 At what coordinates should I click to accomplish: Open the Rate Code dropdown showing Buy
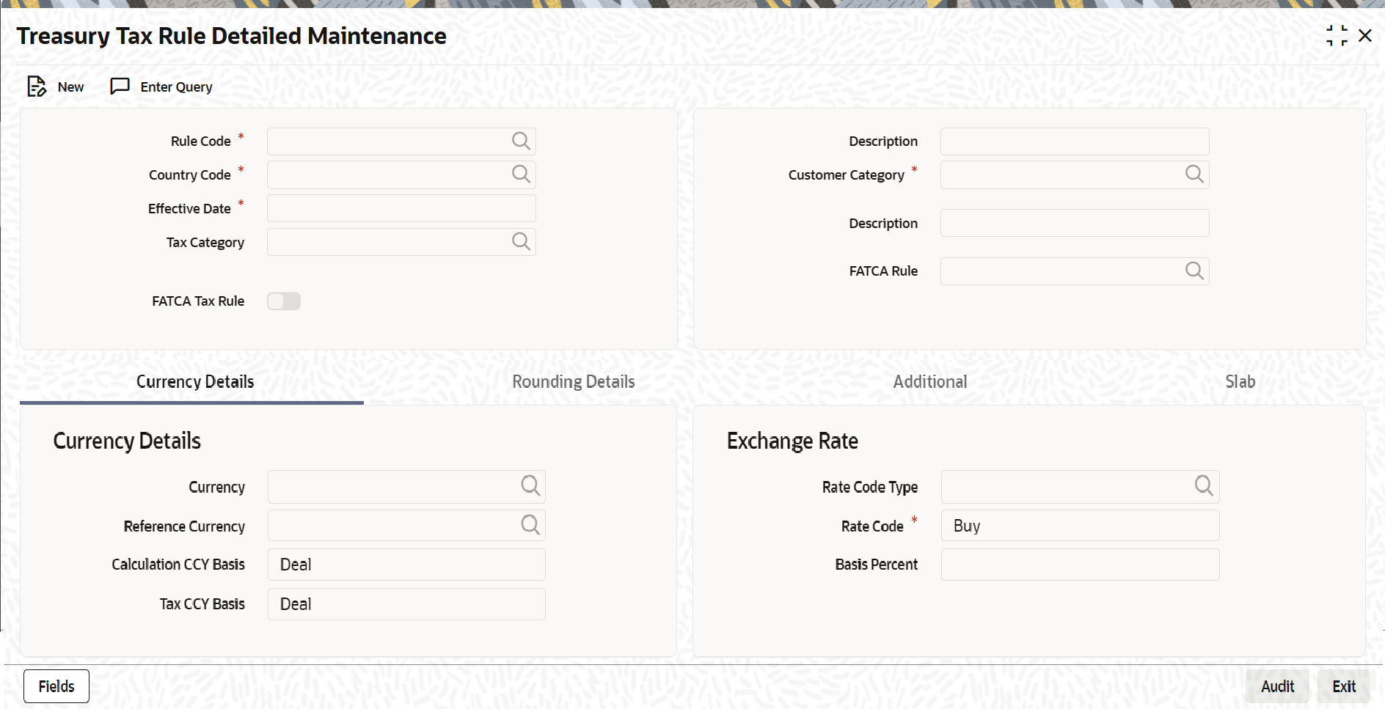tap(1080, 526)
